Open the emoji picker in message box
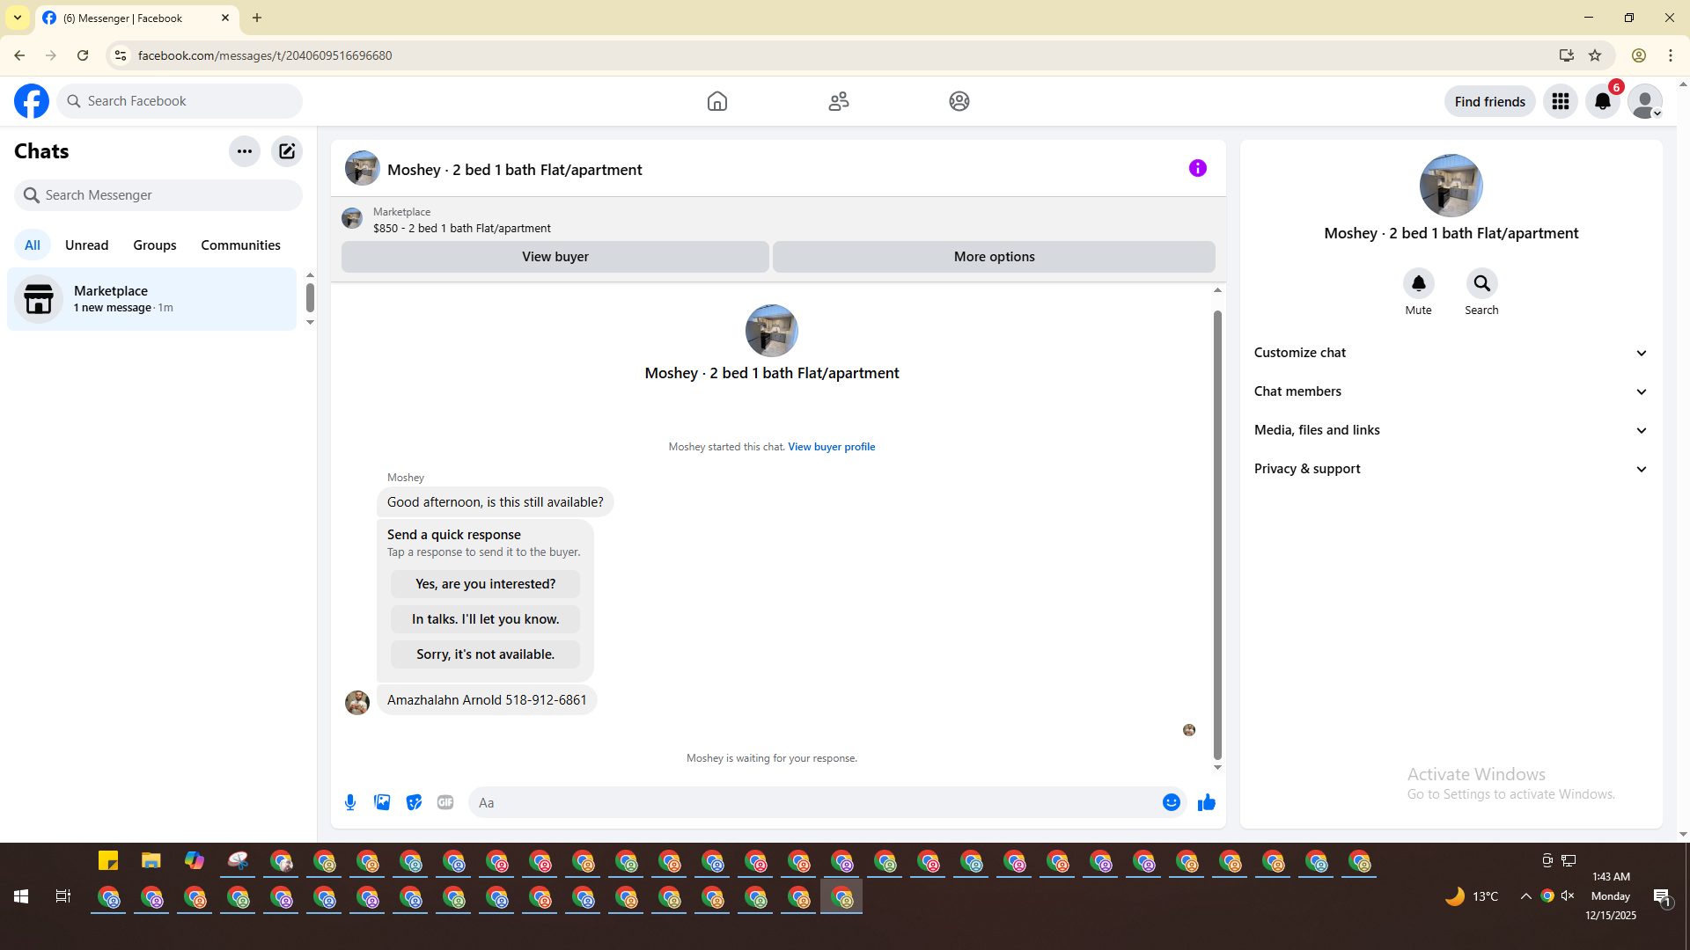 [1171, 802]
